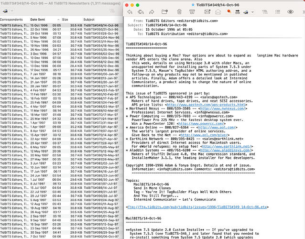305x239 pixels.
Task: Open the ftp.tidbits.com issue link
Action: [x=197, y=207]
